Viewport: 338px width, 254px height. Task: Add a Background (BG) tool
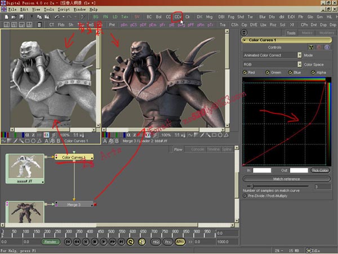[96, 17]
